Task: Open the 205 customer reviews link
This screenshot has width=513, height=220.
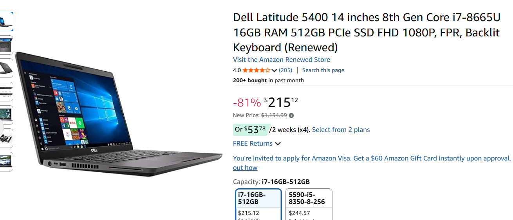Action: point(285,70)
